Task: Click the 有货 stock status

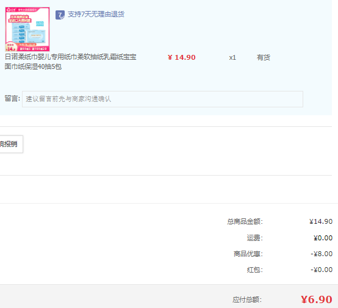Action: (x=263, y=57)
